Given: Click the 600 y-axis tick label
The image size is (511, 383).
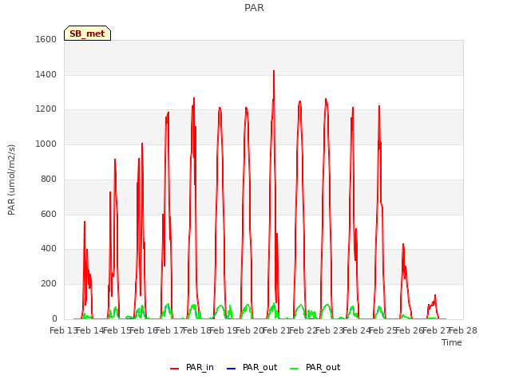Looking at the screenshot, I should coord(49,214).
